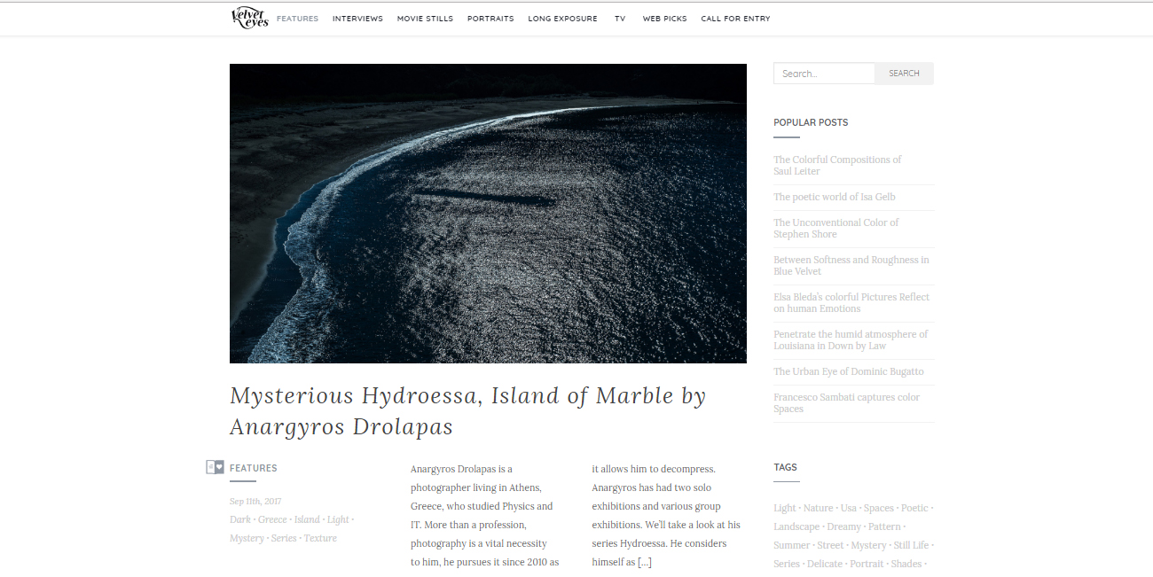The image size is (1153, 577).
Task: Click the Nature tag in sidebar
Action: [819, 508]
